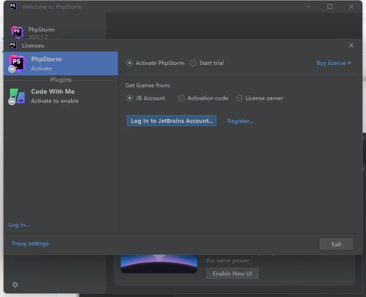Select the Activate PhpStorm radio button
Screen dimensions: 366x297
[x=130, y=63]
